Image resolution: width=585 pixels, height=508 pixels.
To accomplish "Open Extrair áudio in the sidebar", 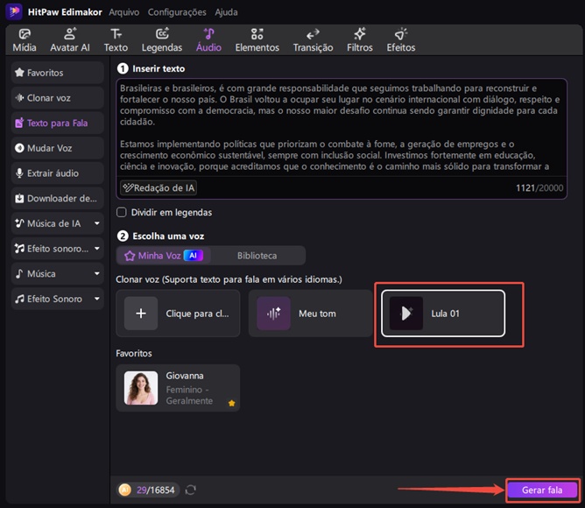I will point(58,173).
